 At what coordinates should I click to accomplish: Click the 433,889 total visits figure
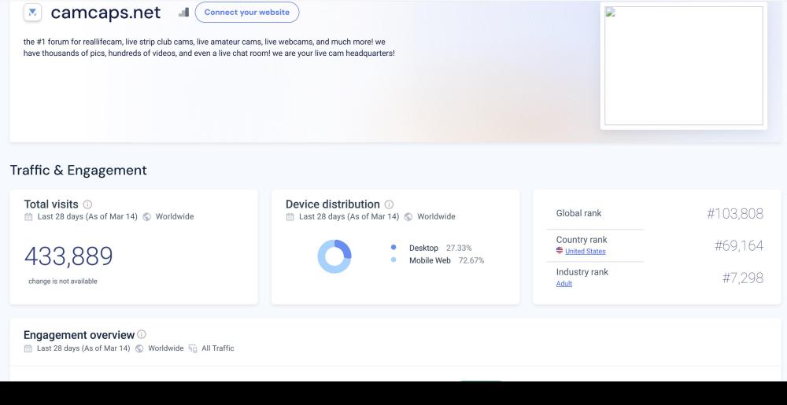(68, 256)
